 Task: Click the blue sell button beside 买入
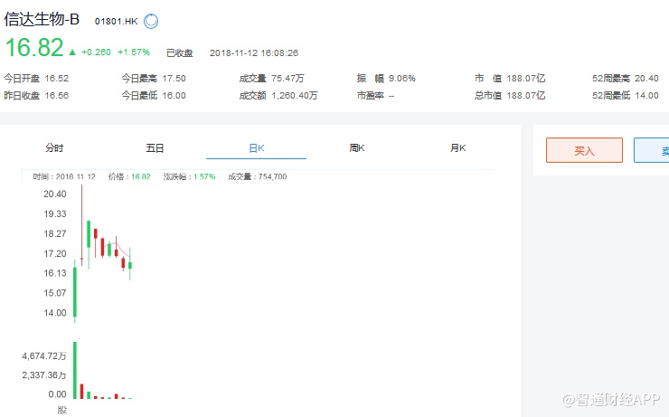point(652,150)
